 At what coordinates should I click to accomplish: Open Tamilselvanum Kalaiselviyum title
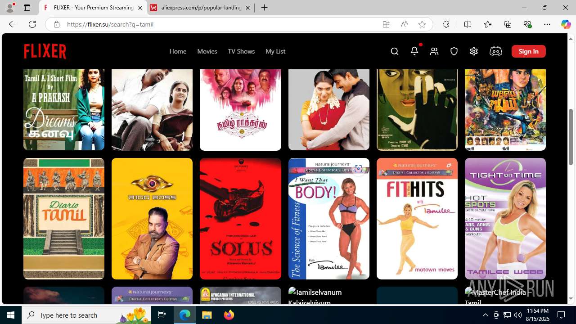tap(329, 296)
